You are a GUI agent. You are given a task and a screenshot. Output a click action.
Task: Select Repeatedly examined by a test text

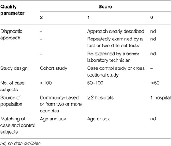tap(115, 42)
